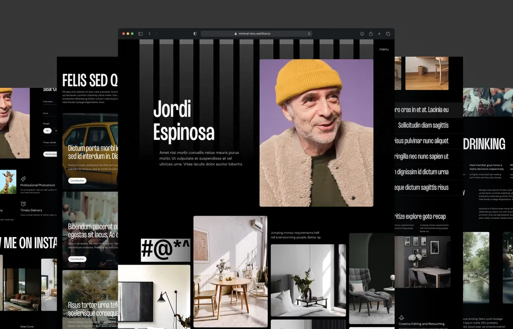Show the tab overview icon
This screenshot has height=329, width=513.
pyautogui.click(x=388, y=33)
